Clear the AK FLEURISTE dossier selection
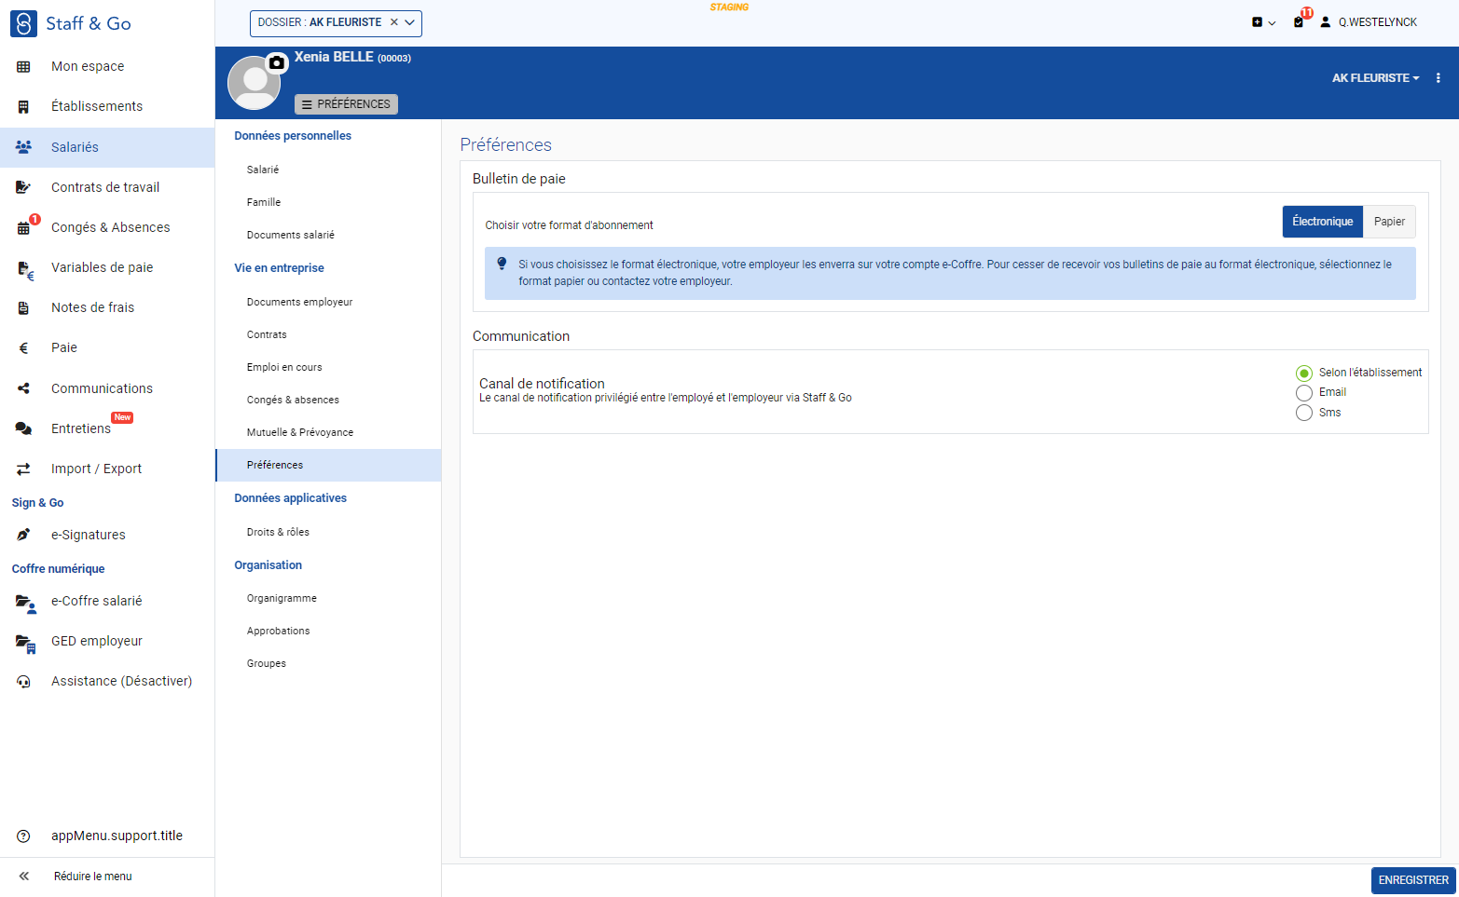 (393, 22)
